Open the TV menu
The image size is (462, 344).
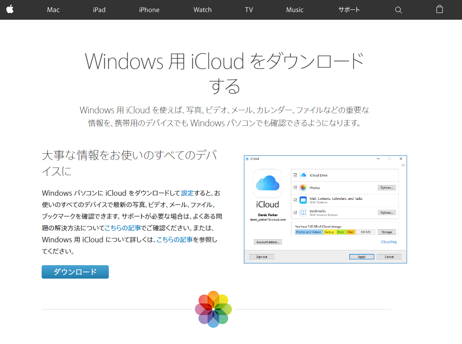tap(249, 10)
